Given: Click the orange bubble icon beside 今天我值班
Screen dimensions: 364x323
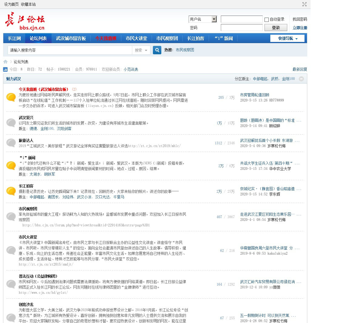Looking at the screenshot, I should (11, 97).
